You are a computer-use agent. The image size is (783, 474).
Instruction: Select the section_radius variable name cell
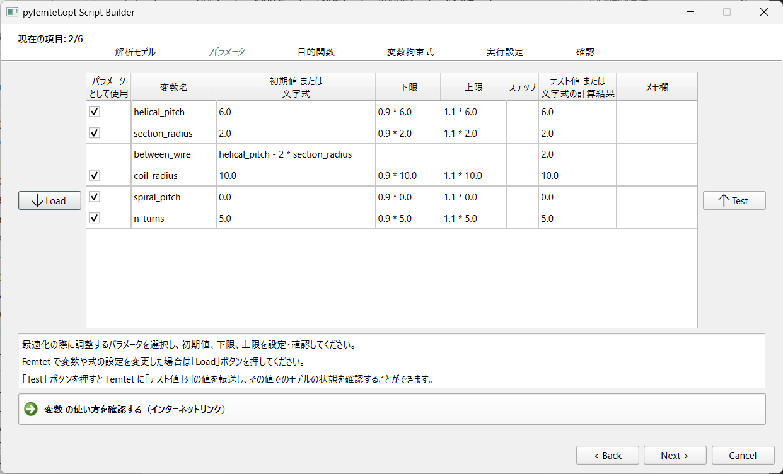173,133
